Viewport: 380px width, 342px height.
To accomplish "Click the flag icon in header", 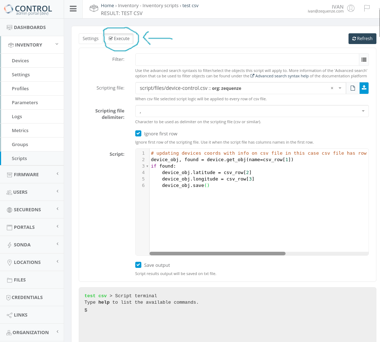I will 367,8.
